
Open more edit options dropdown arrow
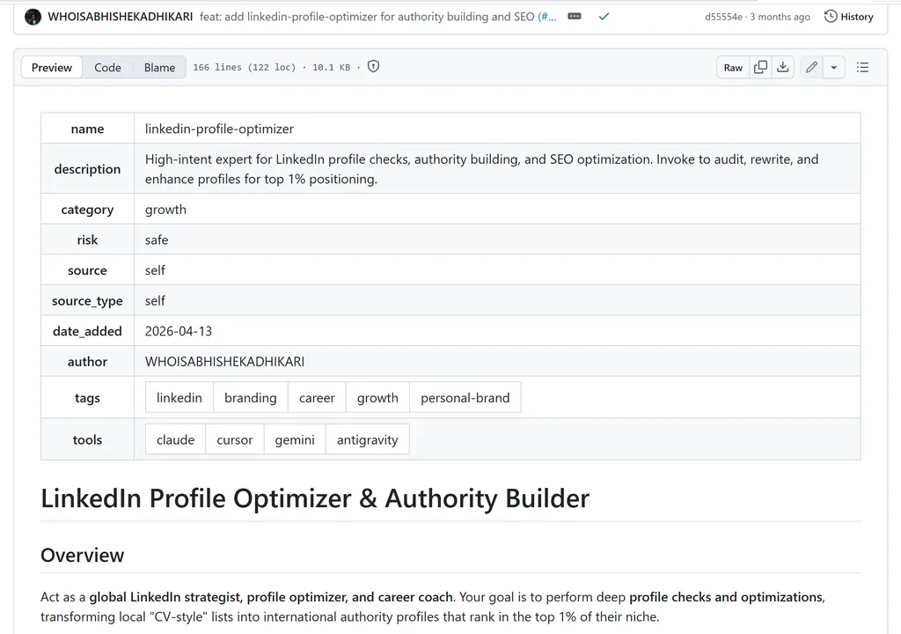[834, 67]
